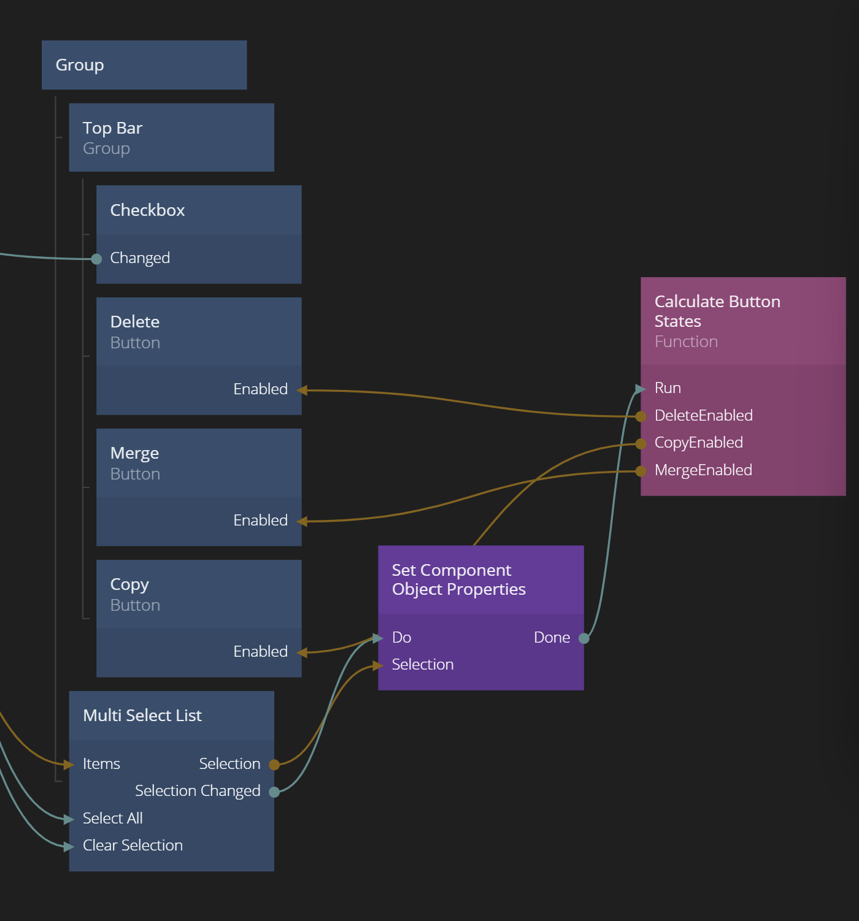The height and width of the screenshot is (921, 859).
Task: Click the Enabled input arrow on Merge Button
Action: (x=302, y=521)
